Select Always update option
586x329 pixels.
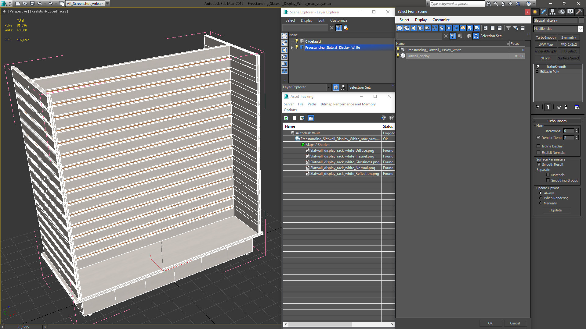[x=541, y=193]
